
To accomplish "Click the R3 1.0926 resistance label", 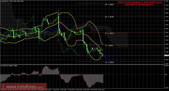I will coord(109,5).
